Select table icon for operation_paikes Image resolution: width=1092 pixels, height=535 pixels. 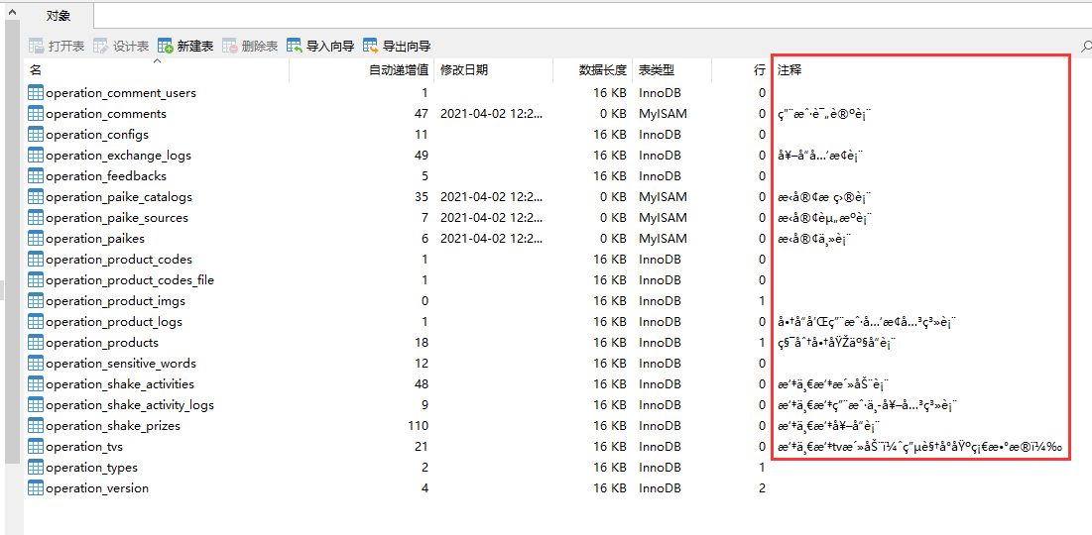pyautogui.click(x=36, y=239)
